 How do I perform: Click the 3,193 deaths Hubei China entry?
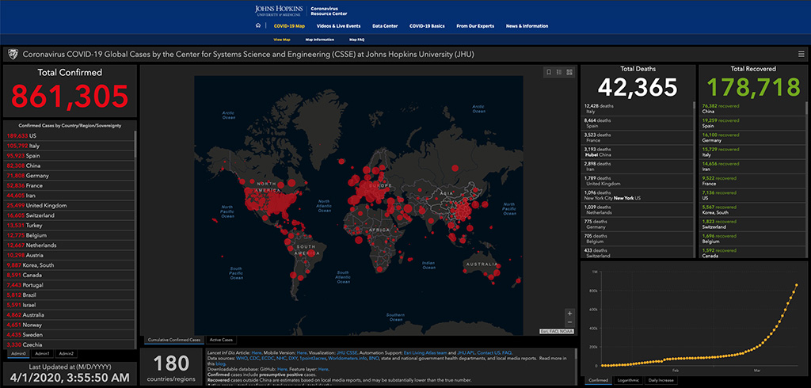tap(638, 151)
